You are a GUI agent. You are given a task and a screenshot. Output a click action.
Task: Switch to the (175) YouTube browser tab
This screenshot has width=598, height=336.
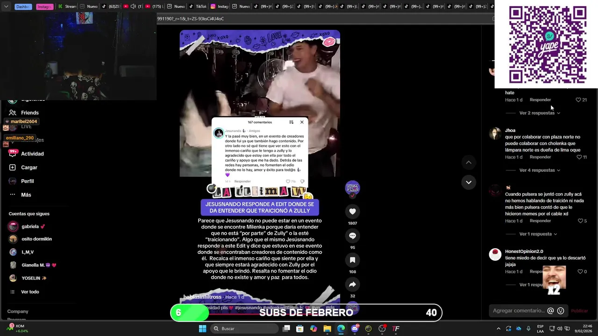[154, 7]
